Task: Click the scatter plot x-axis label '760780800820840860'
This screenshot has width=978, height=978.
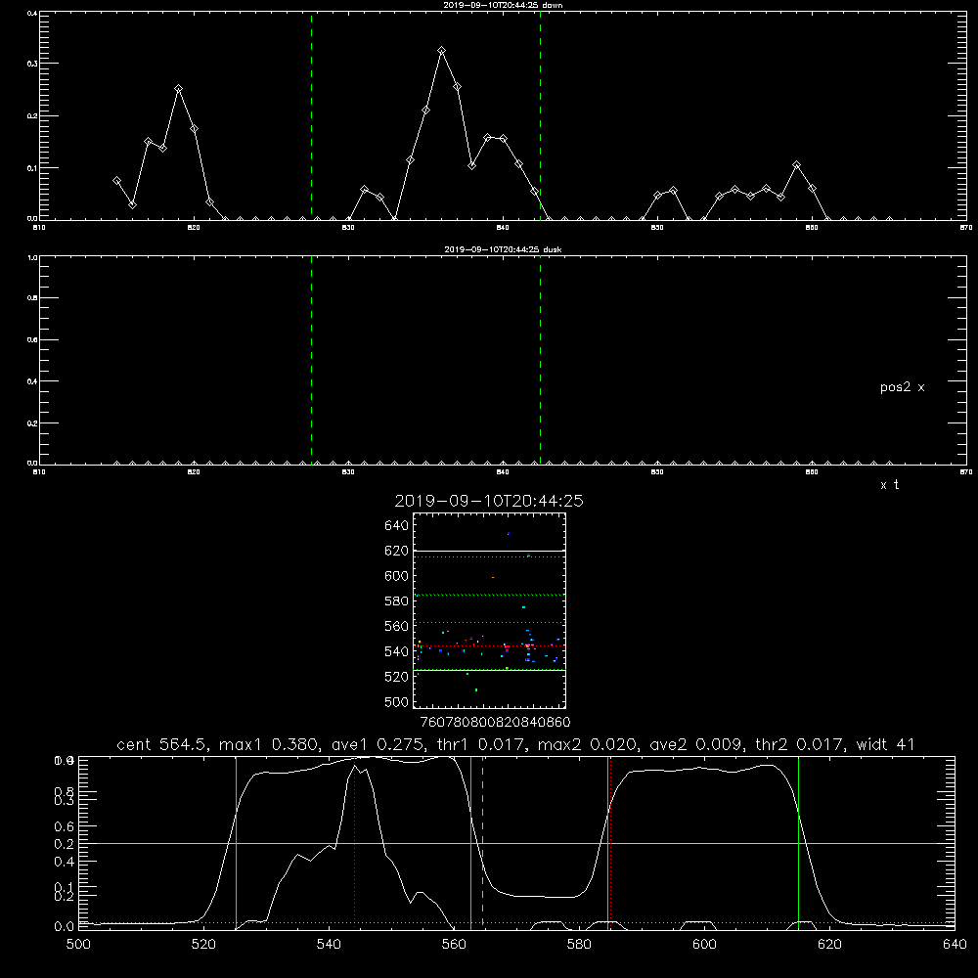Action: [x=495, y=722]
